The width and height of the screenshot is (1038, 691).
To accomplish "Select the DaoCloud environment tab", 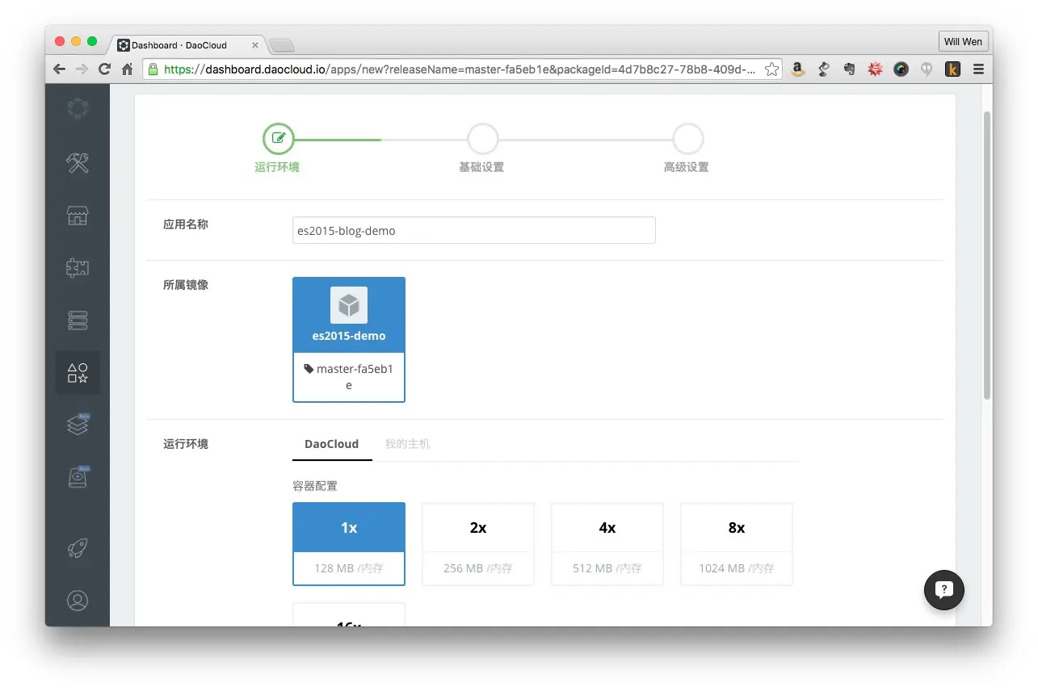I will coord(332,444).
